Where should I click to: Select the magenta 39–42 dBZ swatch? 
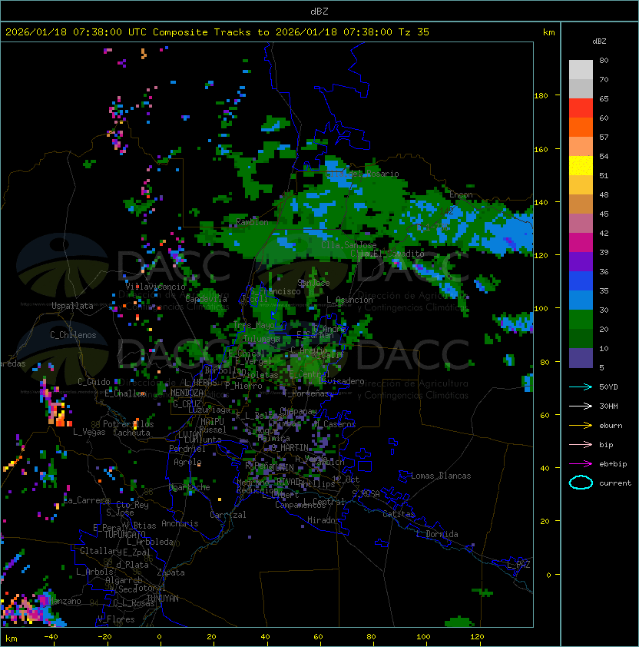tap(581, 243)
